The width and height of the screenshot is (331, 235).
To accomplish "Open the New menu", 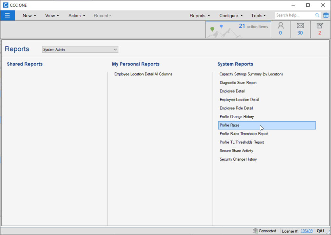I will tap(29, 16).
